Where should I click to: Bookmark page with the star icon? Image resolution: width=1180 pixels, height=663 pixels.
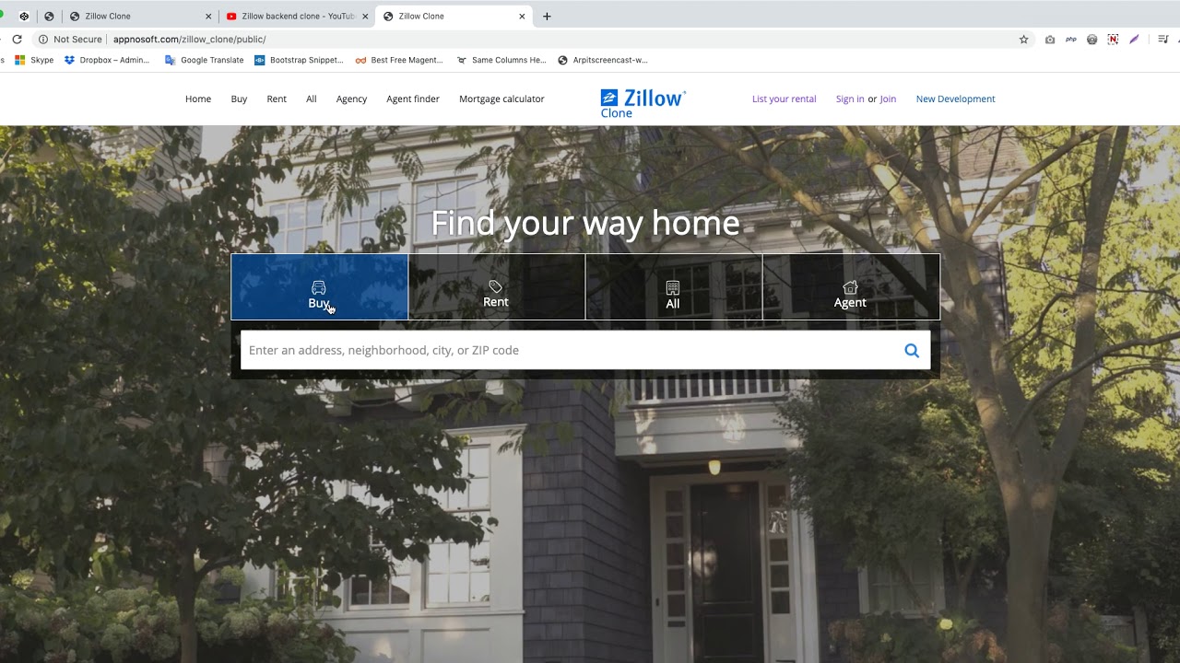1023,40
